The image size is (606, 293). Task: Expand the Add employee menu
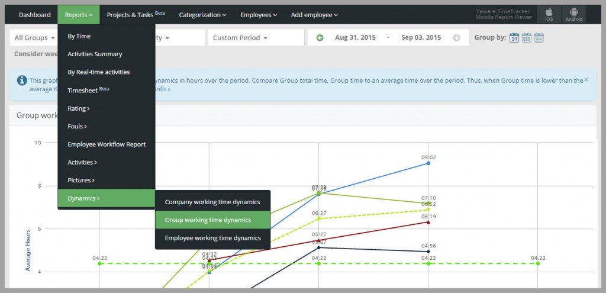pyautogui.click(x=314, y=15)
